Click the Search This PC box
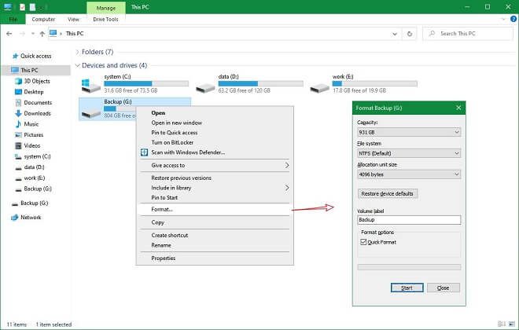 [x=468, y=34]
